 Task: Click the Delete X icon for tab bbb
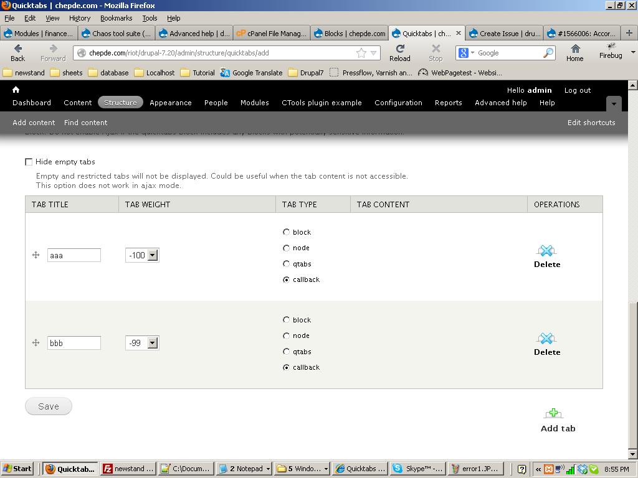click(x=546, y=338)
